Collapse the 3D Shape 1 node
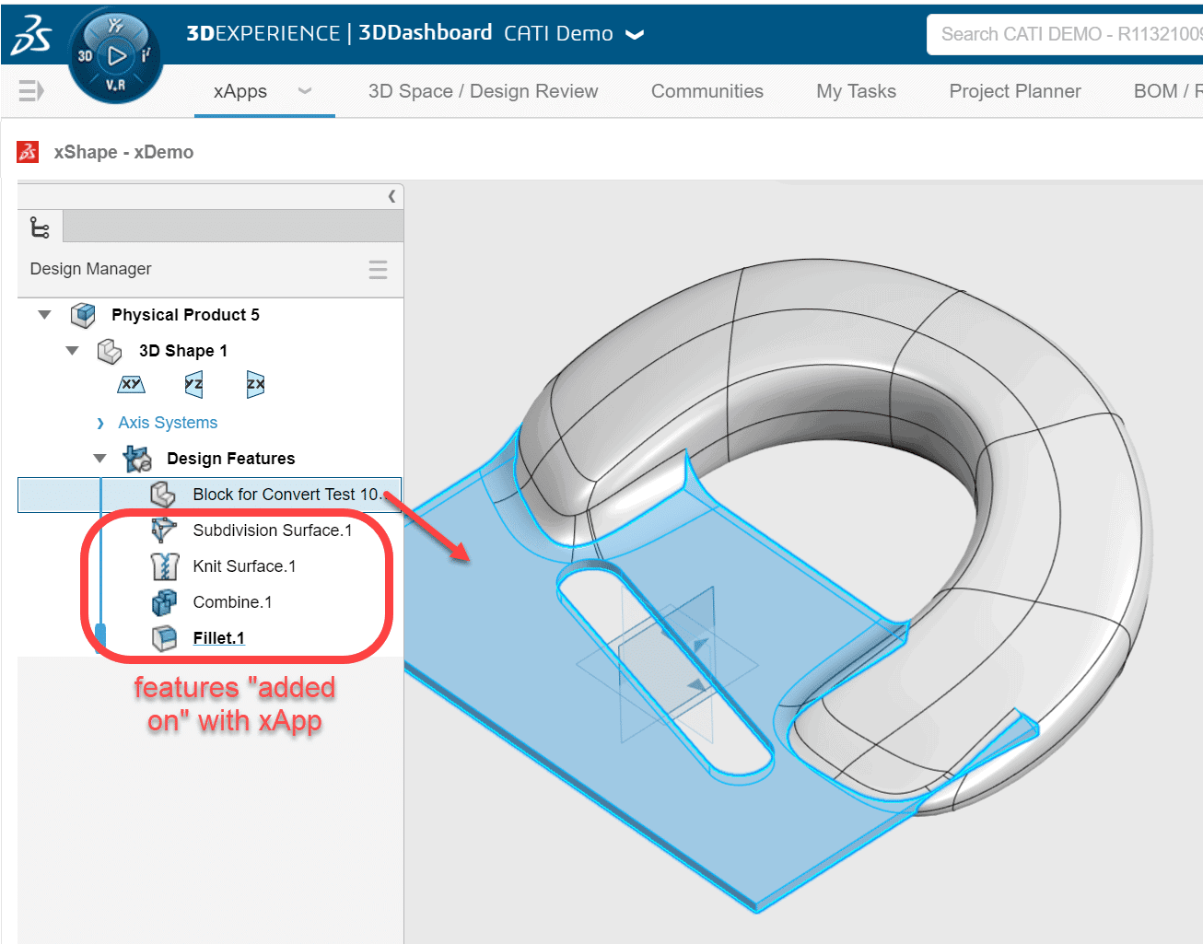Screen dimensions: 1203x944 (x=72, y=351)
